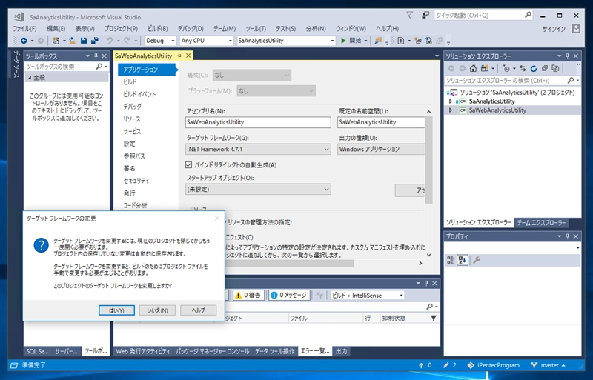Image resolution: width=593 pixels, height=380 pixels.
Task: Switch to the チーム エクスプローラー tab
Action: pyautogui.click(x=541, y=223)
